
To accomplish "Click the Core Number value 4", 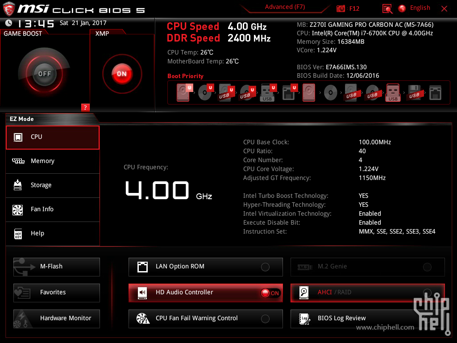I will click(x=361, y=160).
